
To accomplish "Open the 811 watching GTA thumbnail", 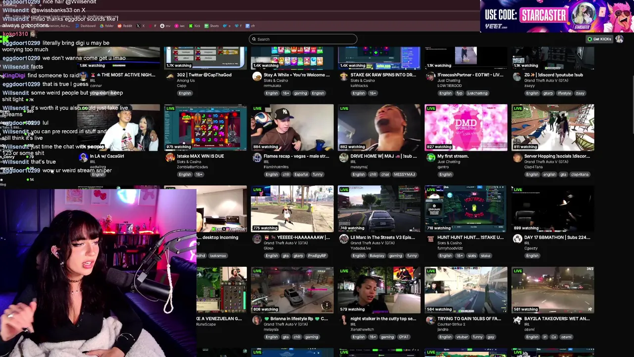I will (x=553, y=127).
